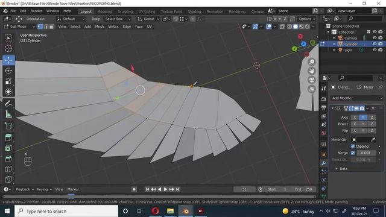This screenshot has height=217, width=386.
Task: Open the Render menu
Action: pos(36,11)
